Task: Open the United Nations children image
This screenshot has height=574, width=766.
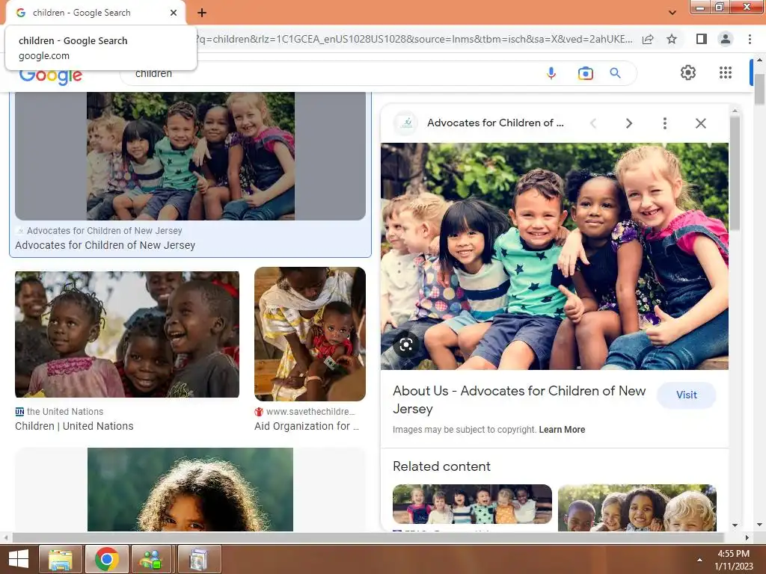Action: click(x=127, y=334)
